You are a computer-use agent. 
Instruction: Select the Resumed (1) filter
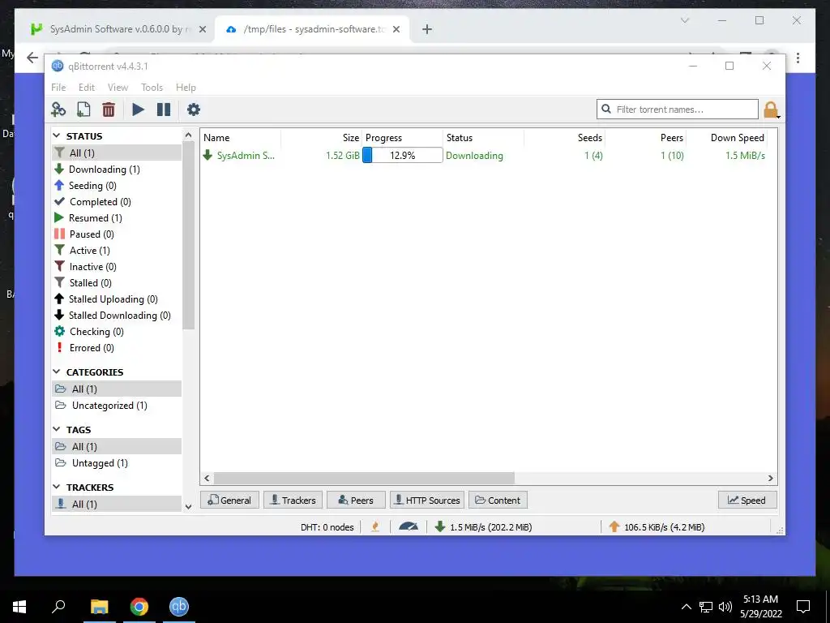coord(117,217)
